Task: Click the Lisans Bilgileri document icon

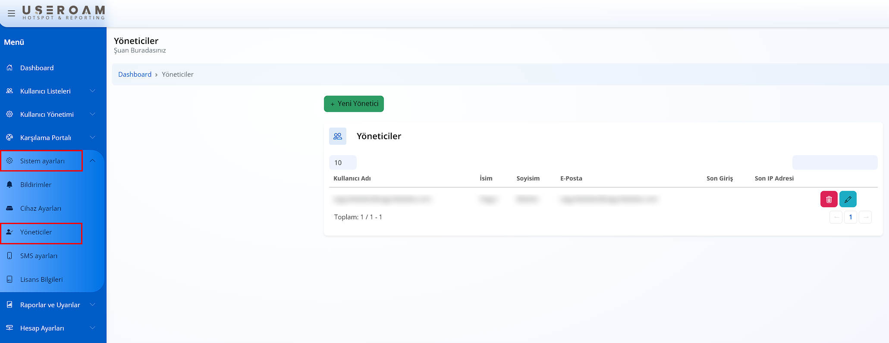Action: tap(9, 279)
